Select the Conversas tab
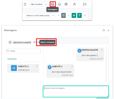The width and height of the screenshot is (114, 99). click(x=12, y=59)
